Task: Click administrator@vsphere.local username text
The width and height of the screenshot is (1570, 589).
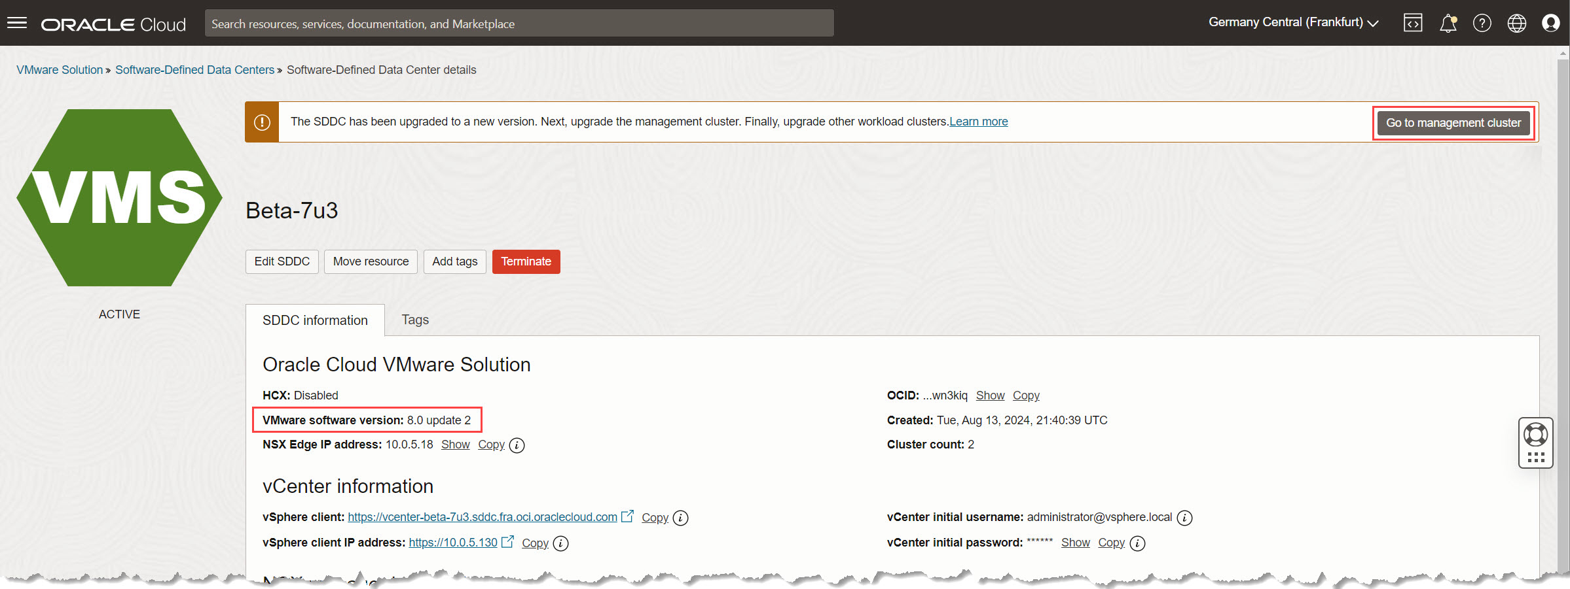Action: coord(1099,517)
